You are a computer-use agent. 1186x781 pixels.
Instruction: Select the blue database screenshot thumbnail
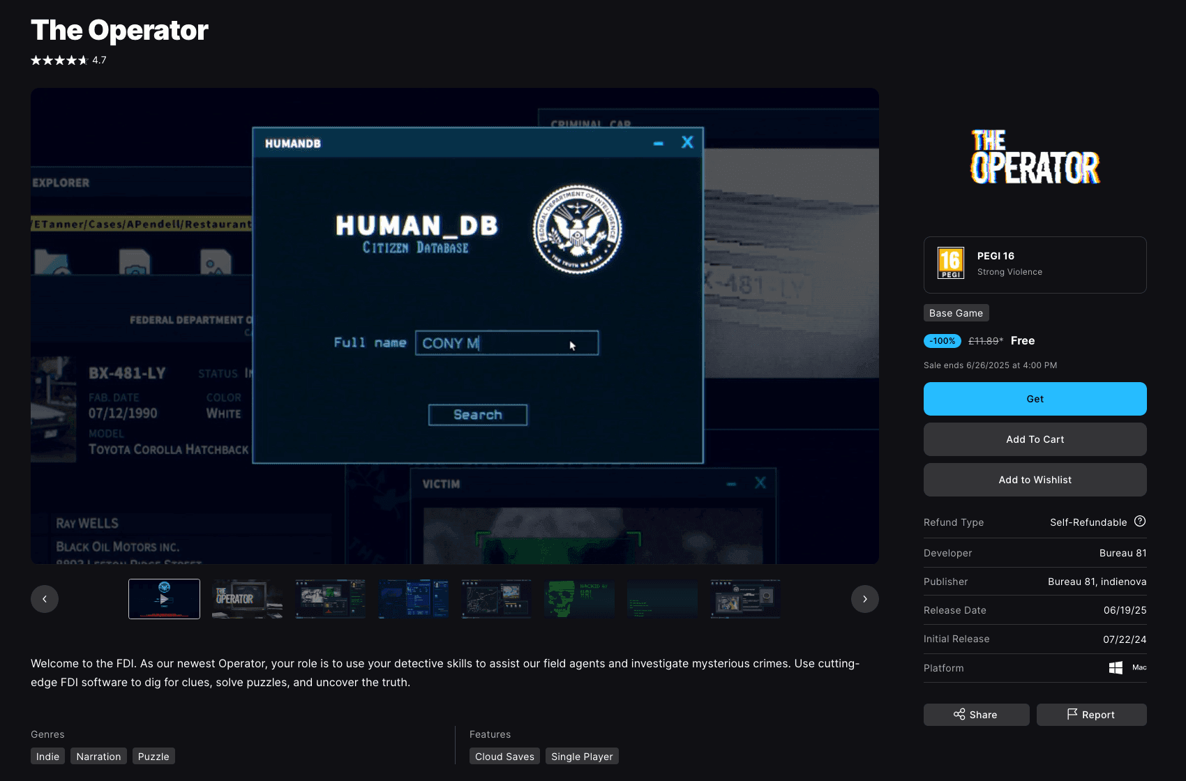click(x=413, y=599)
